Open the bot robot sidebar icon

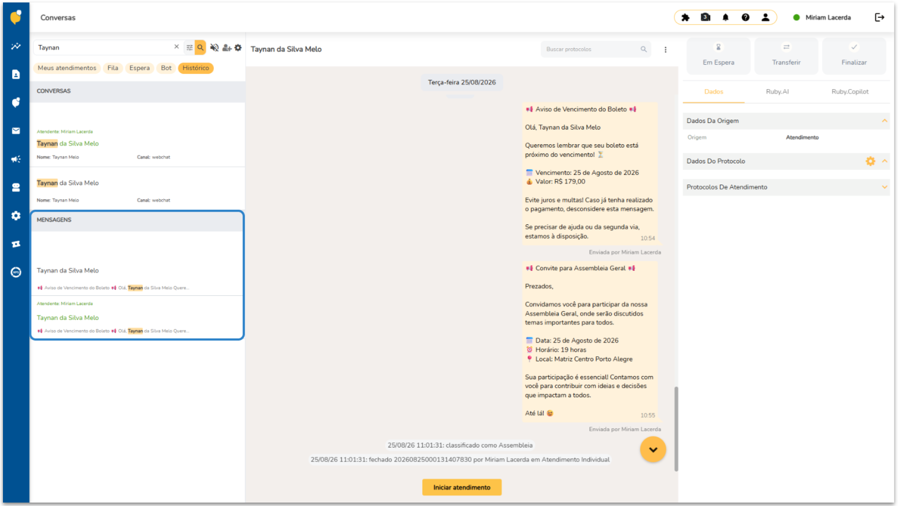(x=16, y=188)
